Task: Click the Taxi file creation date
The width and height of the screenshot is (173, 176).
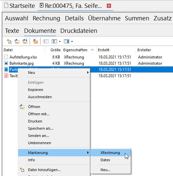Action: (x=115, y=76)
